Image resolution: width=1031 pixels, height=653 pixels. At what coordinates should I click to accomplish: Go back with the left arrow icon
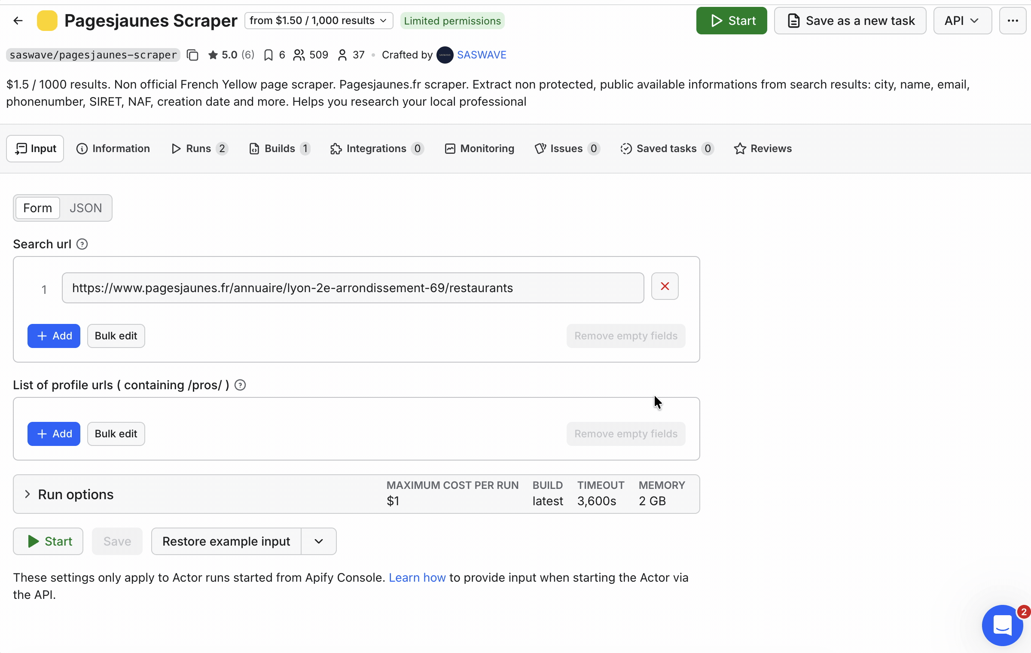click(18, 21)
